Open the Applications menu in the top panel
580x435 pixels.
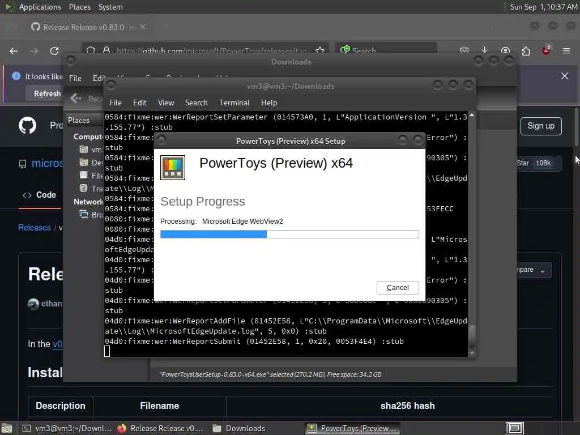pos(40,7)
